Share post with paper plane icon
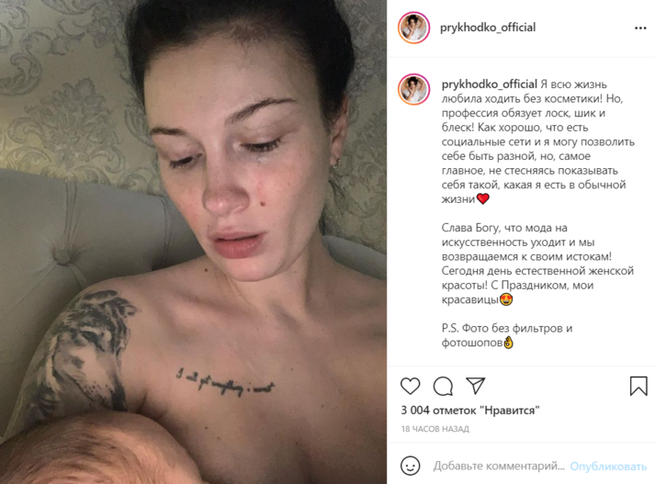This screenshot has width=655, height=484. point(475,386)
